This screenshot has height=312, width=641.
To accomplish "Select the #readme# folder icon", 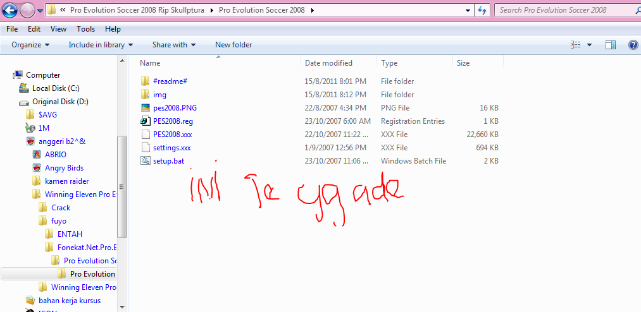I will [145, 81].
